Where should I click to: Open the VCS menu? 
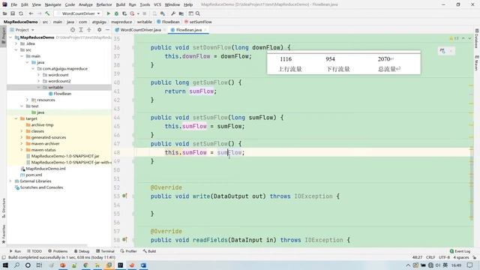tap(157, 4)
